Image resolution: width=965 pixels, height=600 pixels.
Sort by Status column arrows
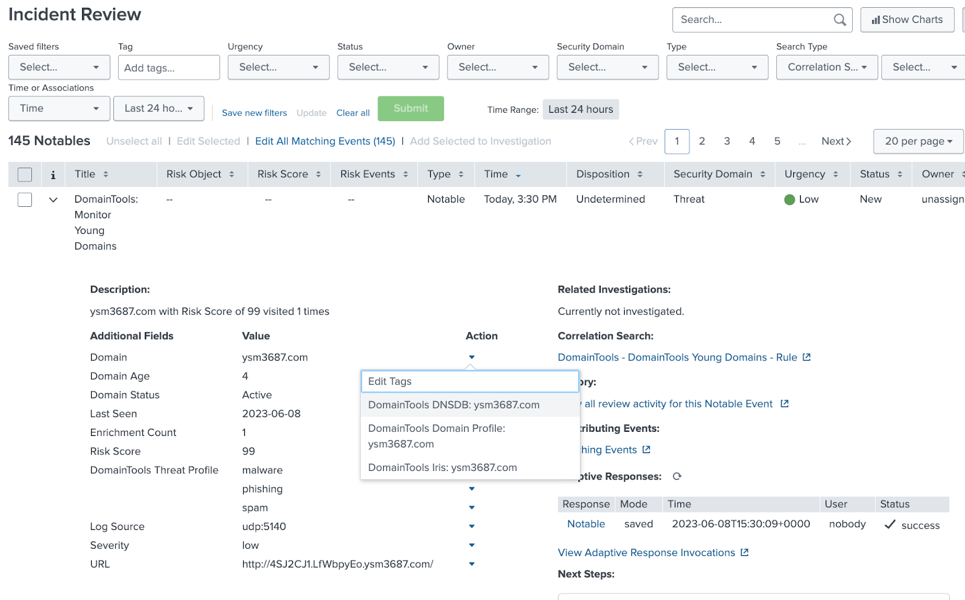click(x=900, y=174)
